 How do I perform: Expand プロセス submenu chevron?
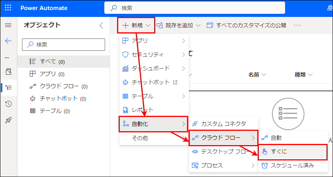pyautogui.click(x=253, y=165)
